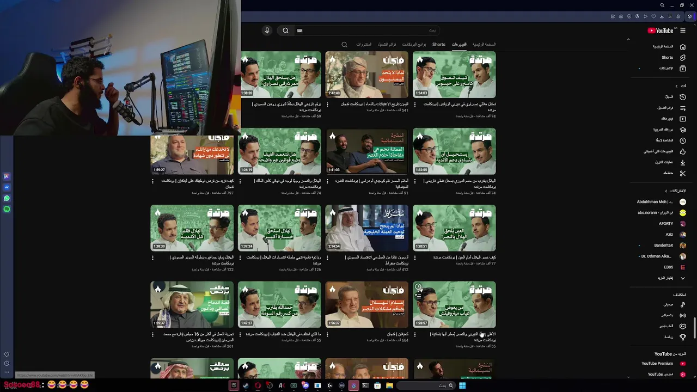697x392 pixels.
Task: Click the Windows Start button in taskbar
Action: (x=462, y=385)
